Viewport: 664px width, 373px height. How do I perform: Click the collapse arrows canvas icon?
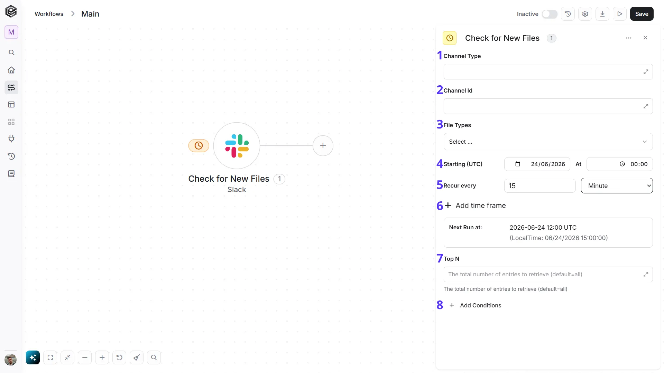coord(67,357)
